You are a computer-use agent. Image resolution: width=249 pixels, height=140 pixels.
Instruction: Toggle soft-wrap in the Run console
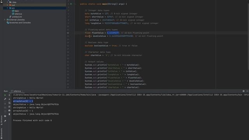tap(9, 103)
